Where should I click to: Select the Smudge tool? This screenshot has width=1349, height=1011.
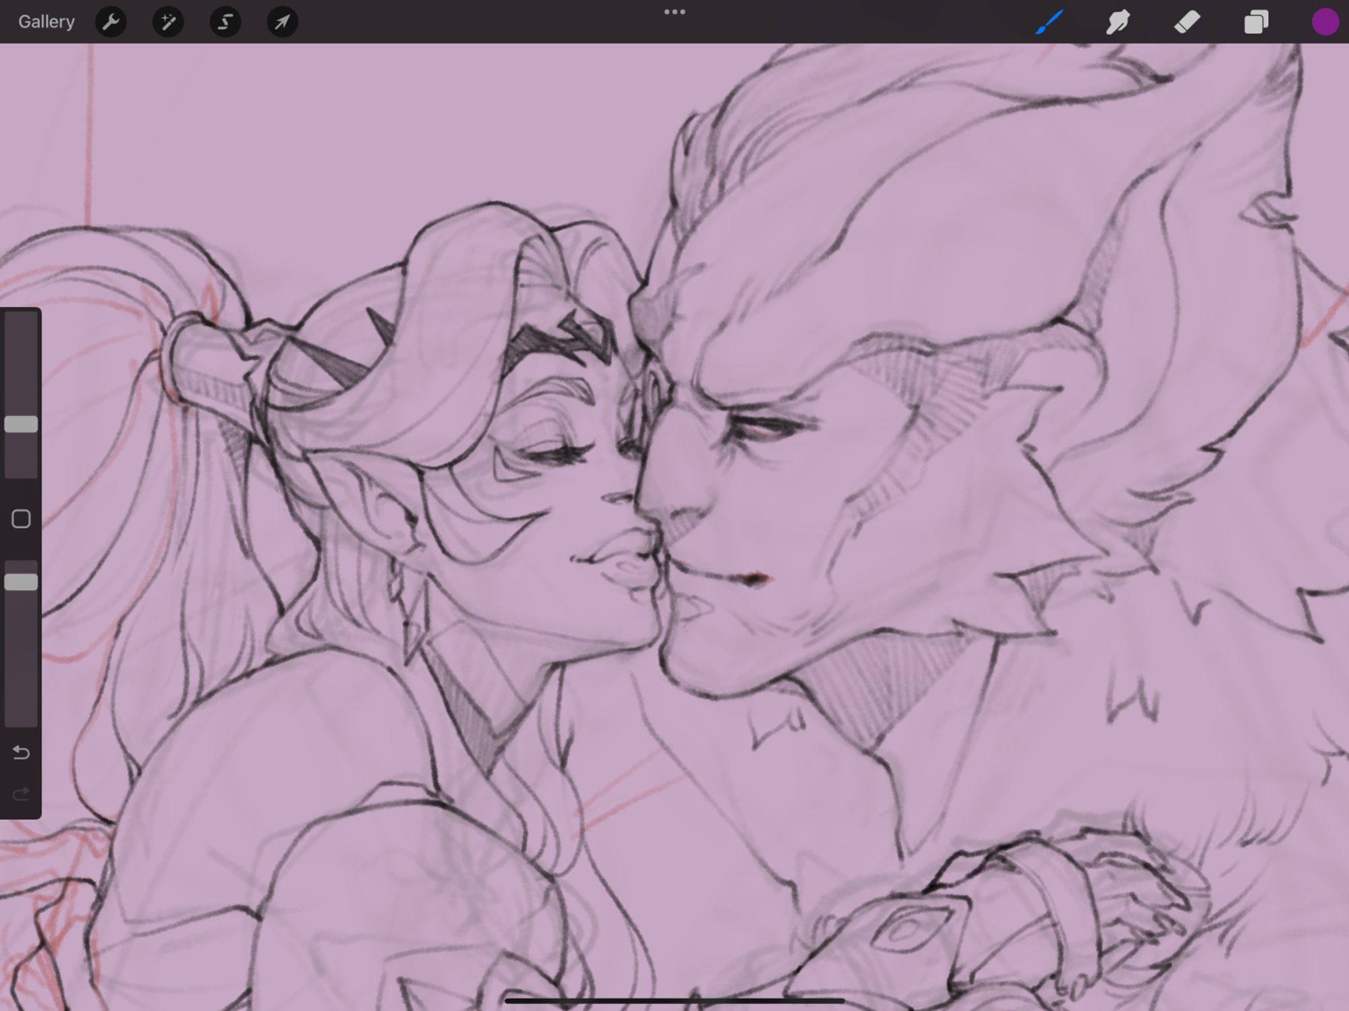coord(1118,22)
